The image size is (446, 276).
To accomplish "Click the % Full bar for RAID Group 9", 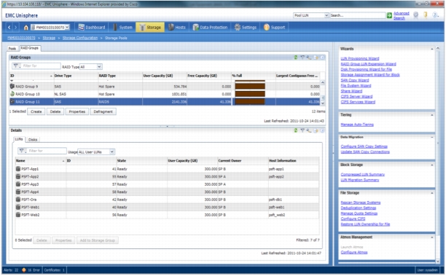I will (x=250, y=86).
